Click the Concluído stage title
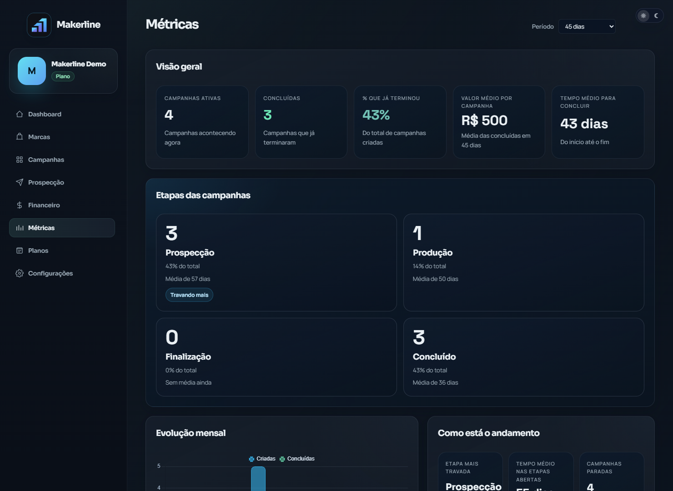Viewport: 673px width, 491px height. 434,357
